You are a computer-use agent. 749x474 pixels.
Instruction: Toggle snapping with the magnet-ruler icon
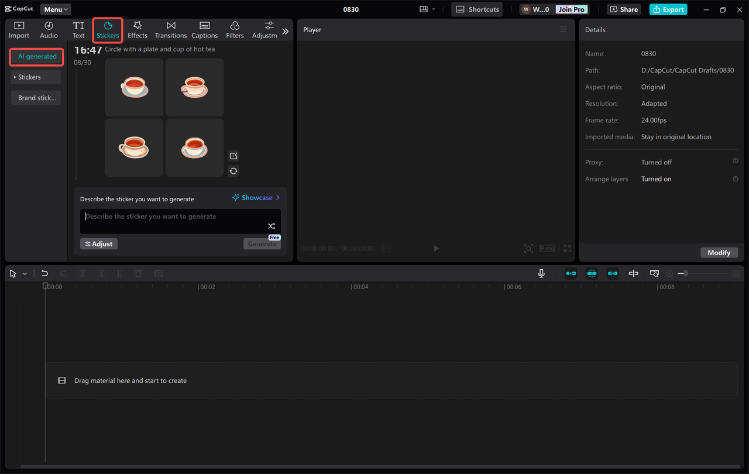pyautogui.click(x=592, y=273)
